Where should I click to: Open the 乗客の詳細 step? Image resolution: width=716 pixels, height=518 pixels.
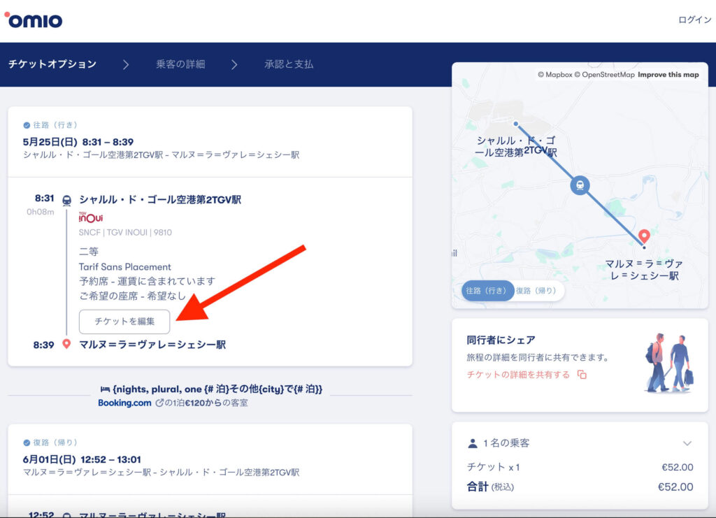pos(180,64)
